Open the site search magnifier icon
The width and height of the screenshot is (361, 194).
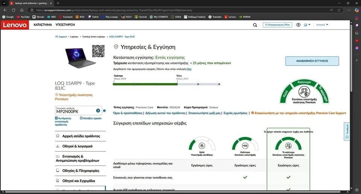[x=255, y=25]
